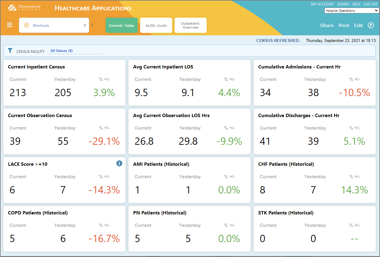
Task: Go to My Account
Action: point(322,4)
